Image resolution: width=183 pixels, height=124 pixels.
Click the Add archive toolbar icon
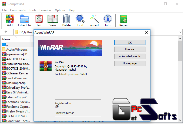[x=10, y=19]
